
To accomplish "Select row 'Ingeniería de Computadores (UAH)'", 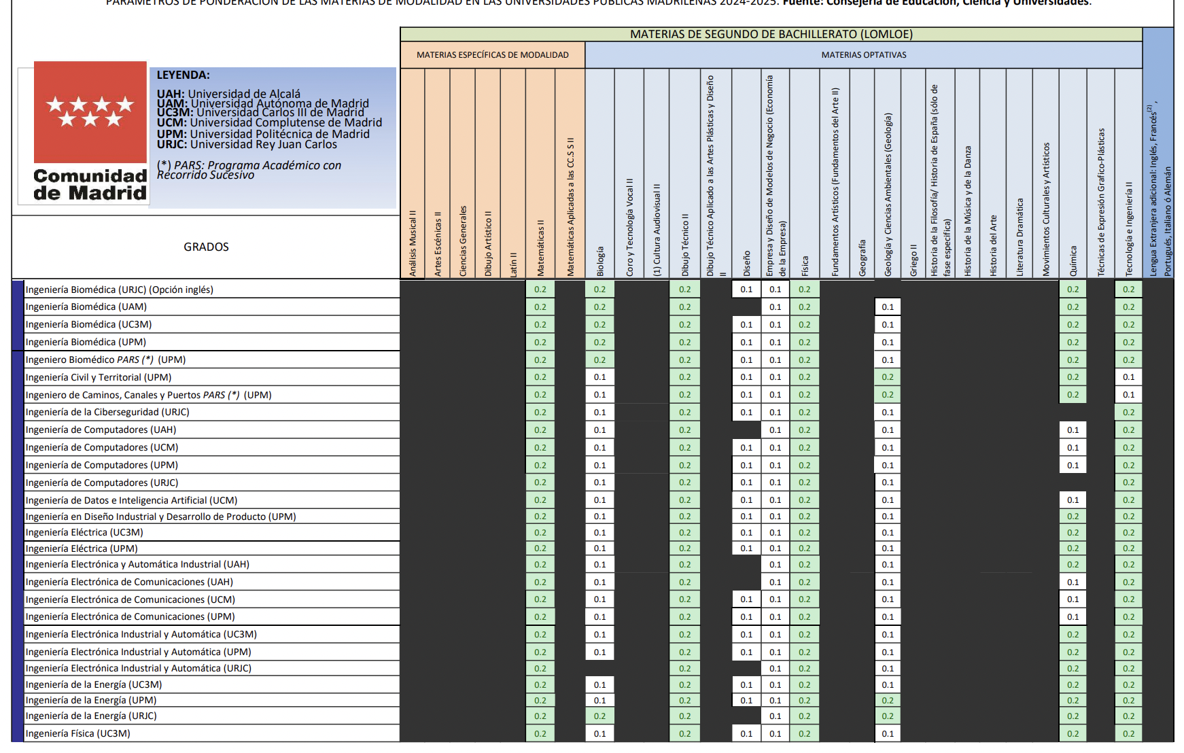I will tap(211, 430).
